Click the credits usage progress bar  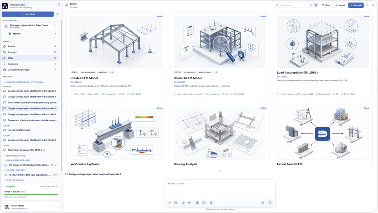(31, 194)
